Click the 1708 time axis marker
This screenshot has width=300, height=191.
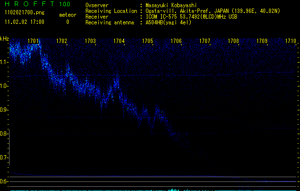pos(233,41)
